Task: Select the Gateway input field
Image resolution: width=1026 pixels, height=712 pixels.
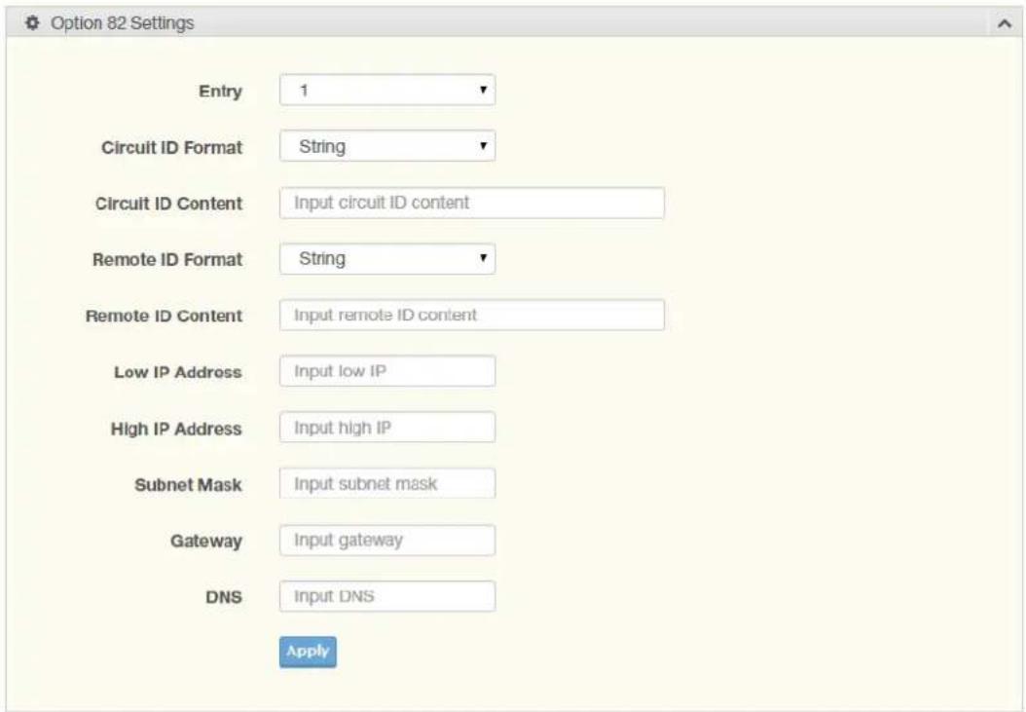Action: point(387,541)
